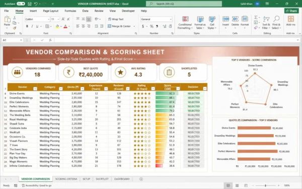Expand the font name Calibri dropdown
The height and width of the screenshot is (189, 302).
(48, 19)
